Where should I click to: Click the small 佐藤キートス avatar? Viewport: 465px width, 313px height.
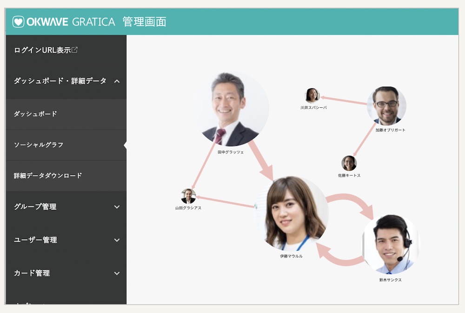click(349, 163)
